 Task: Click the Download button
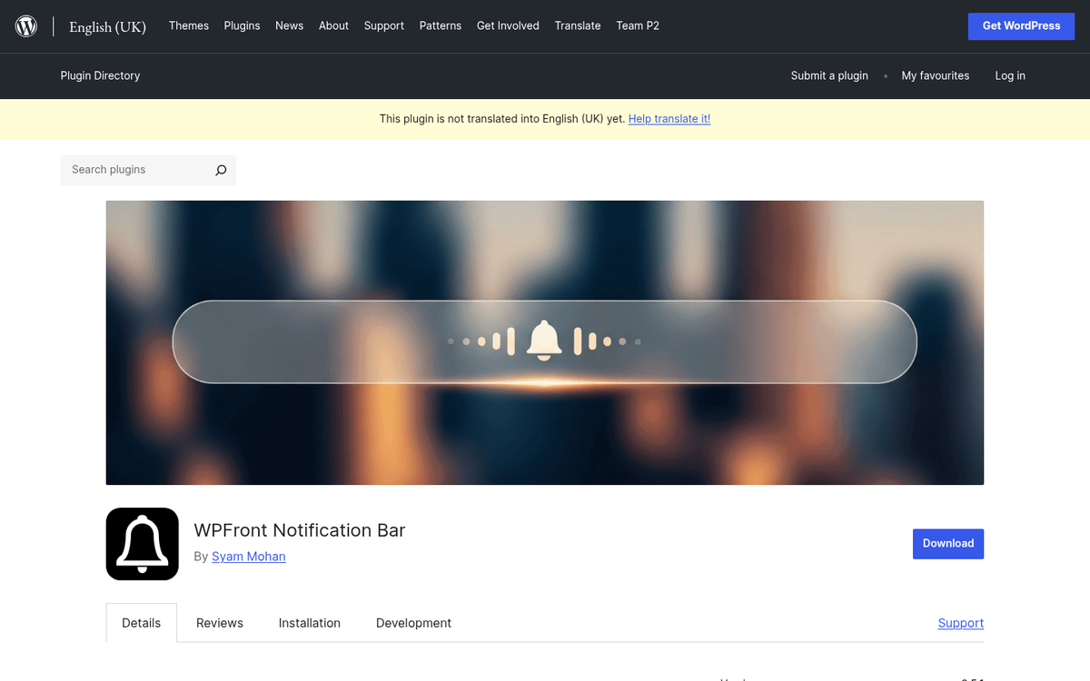point(948,543)
